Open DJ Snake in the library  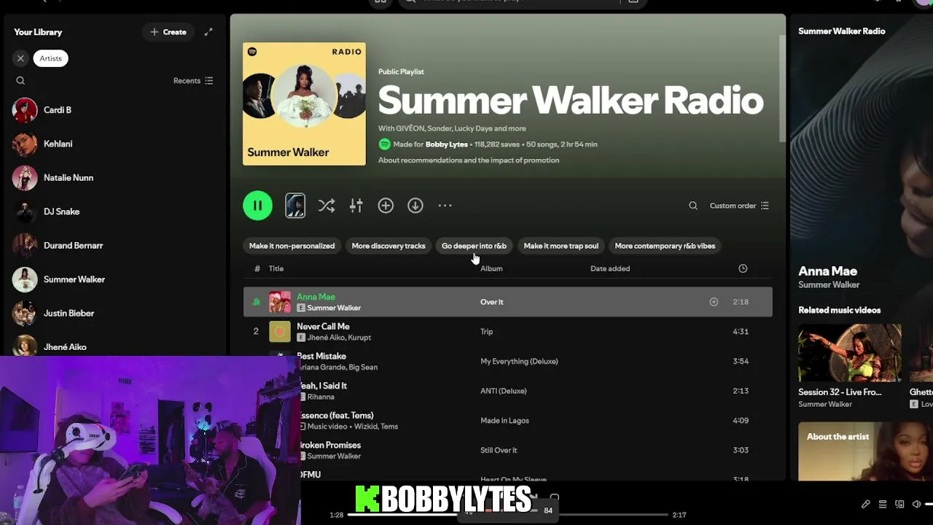113,211
